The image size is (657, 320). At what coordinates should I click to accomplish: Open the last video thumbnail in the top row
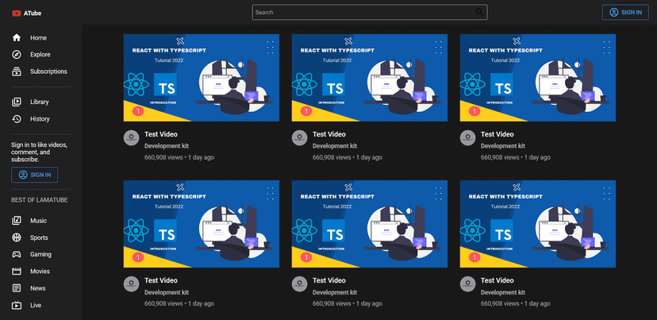pyautogui.click(x=538, y=78)
